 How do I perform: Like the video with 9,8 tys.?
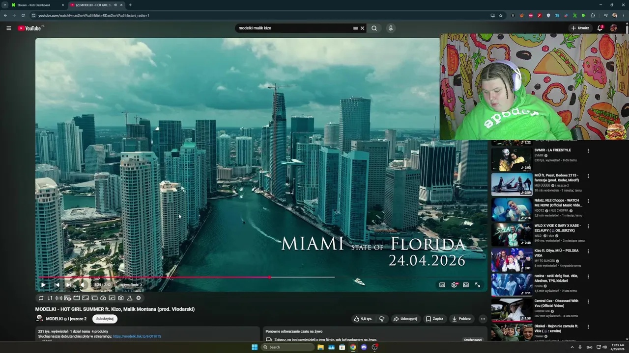click(363, 319)
